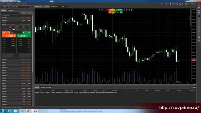The height and width of the screenshot is (113, 201).
Task: Click chart toolbar icon right of the green Buy button
Action: 124,10
